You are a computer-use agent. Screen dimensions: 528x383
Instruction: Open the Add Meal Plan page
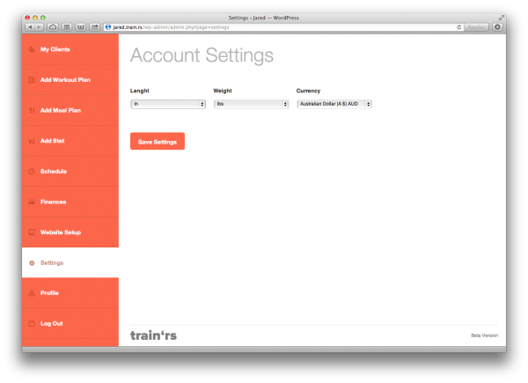[70, 110]
